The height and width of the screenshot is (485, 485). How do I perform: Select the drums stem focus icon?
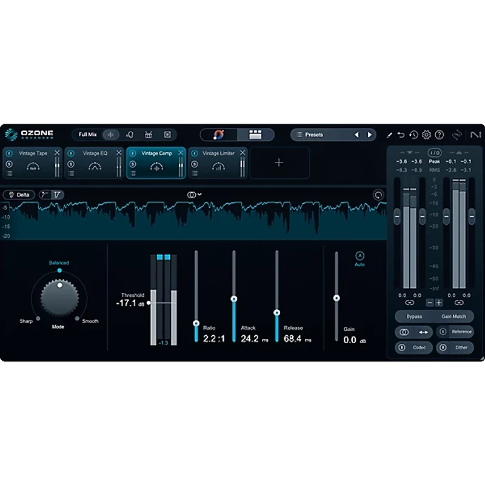(149, 135)
